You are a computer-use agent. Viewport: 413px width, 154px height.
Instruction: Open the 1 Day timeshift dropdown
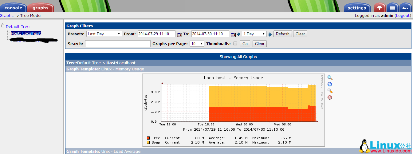[x=254, y=34]
